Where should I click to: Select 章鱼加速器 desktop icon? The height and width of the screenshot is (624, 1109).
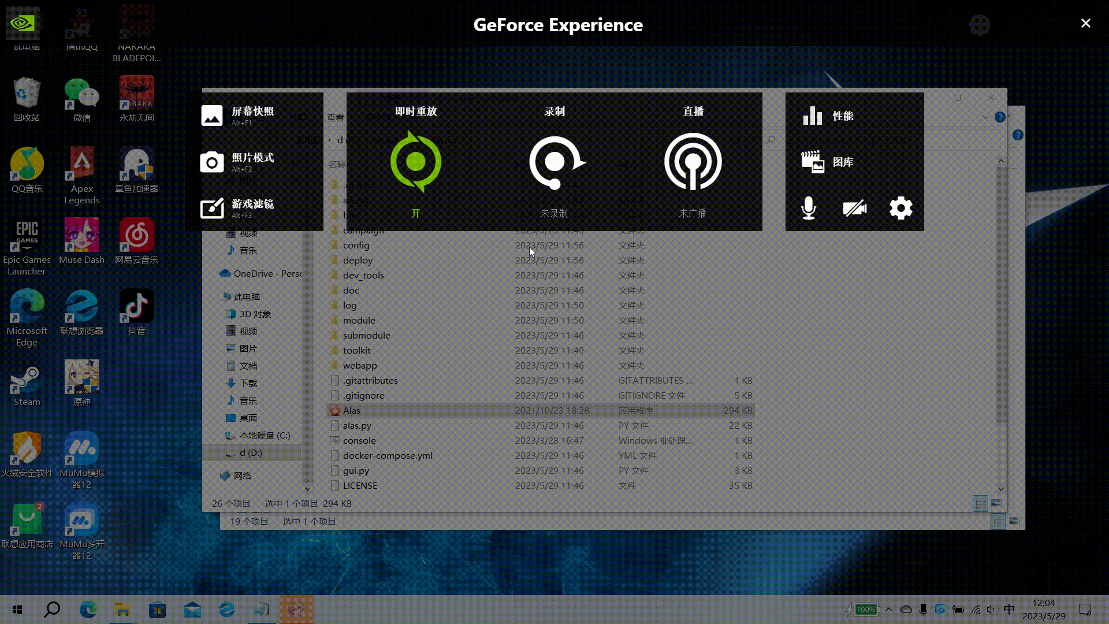pyautogui.click(x=136, y=170)
